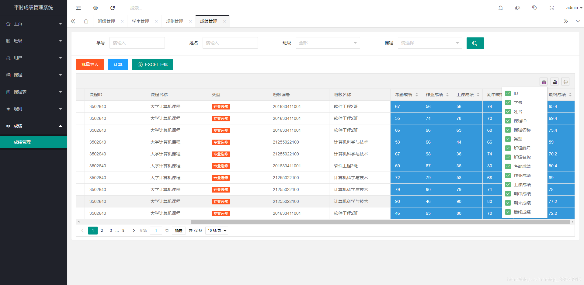The height and width of the screenshot is (285, 584).
Task: Click the refresh icon in header
Action: click(113, 8)
